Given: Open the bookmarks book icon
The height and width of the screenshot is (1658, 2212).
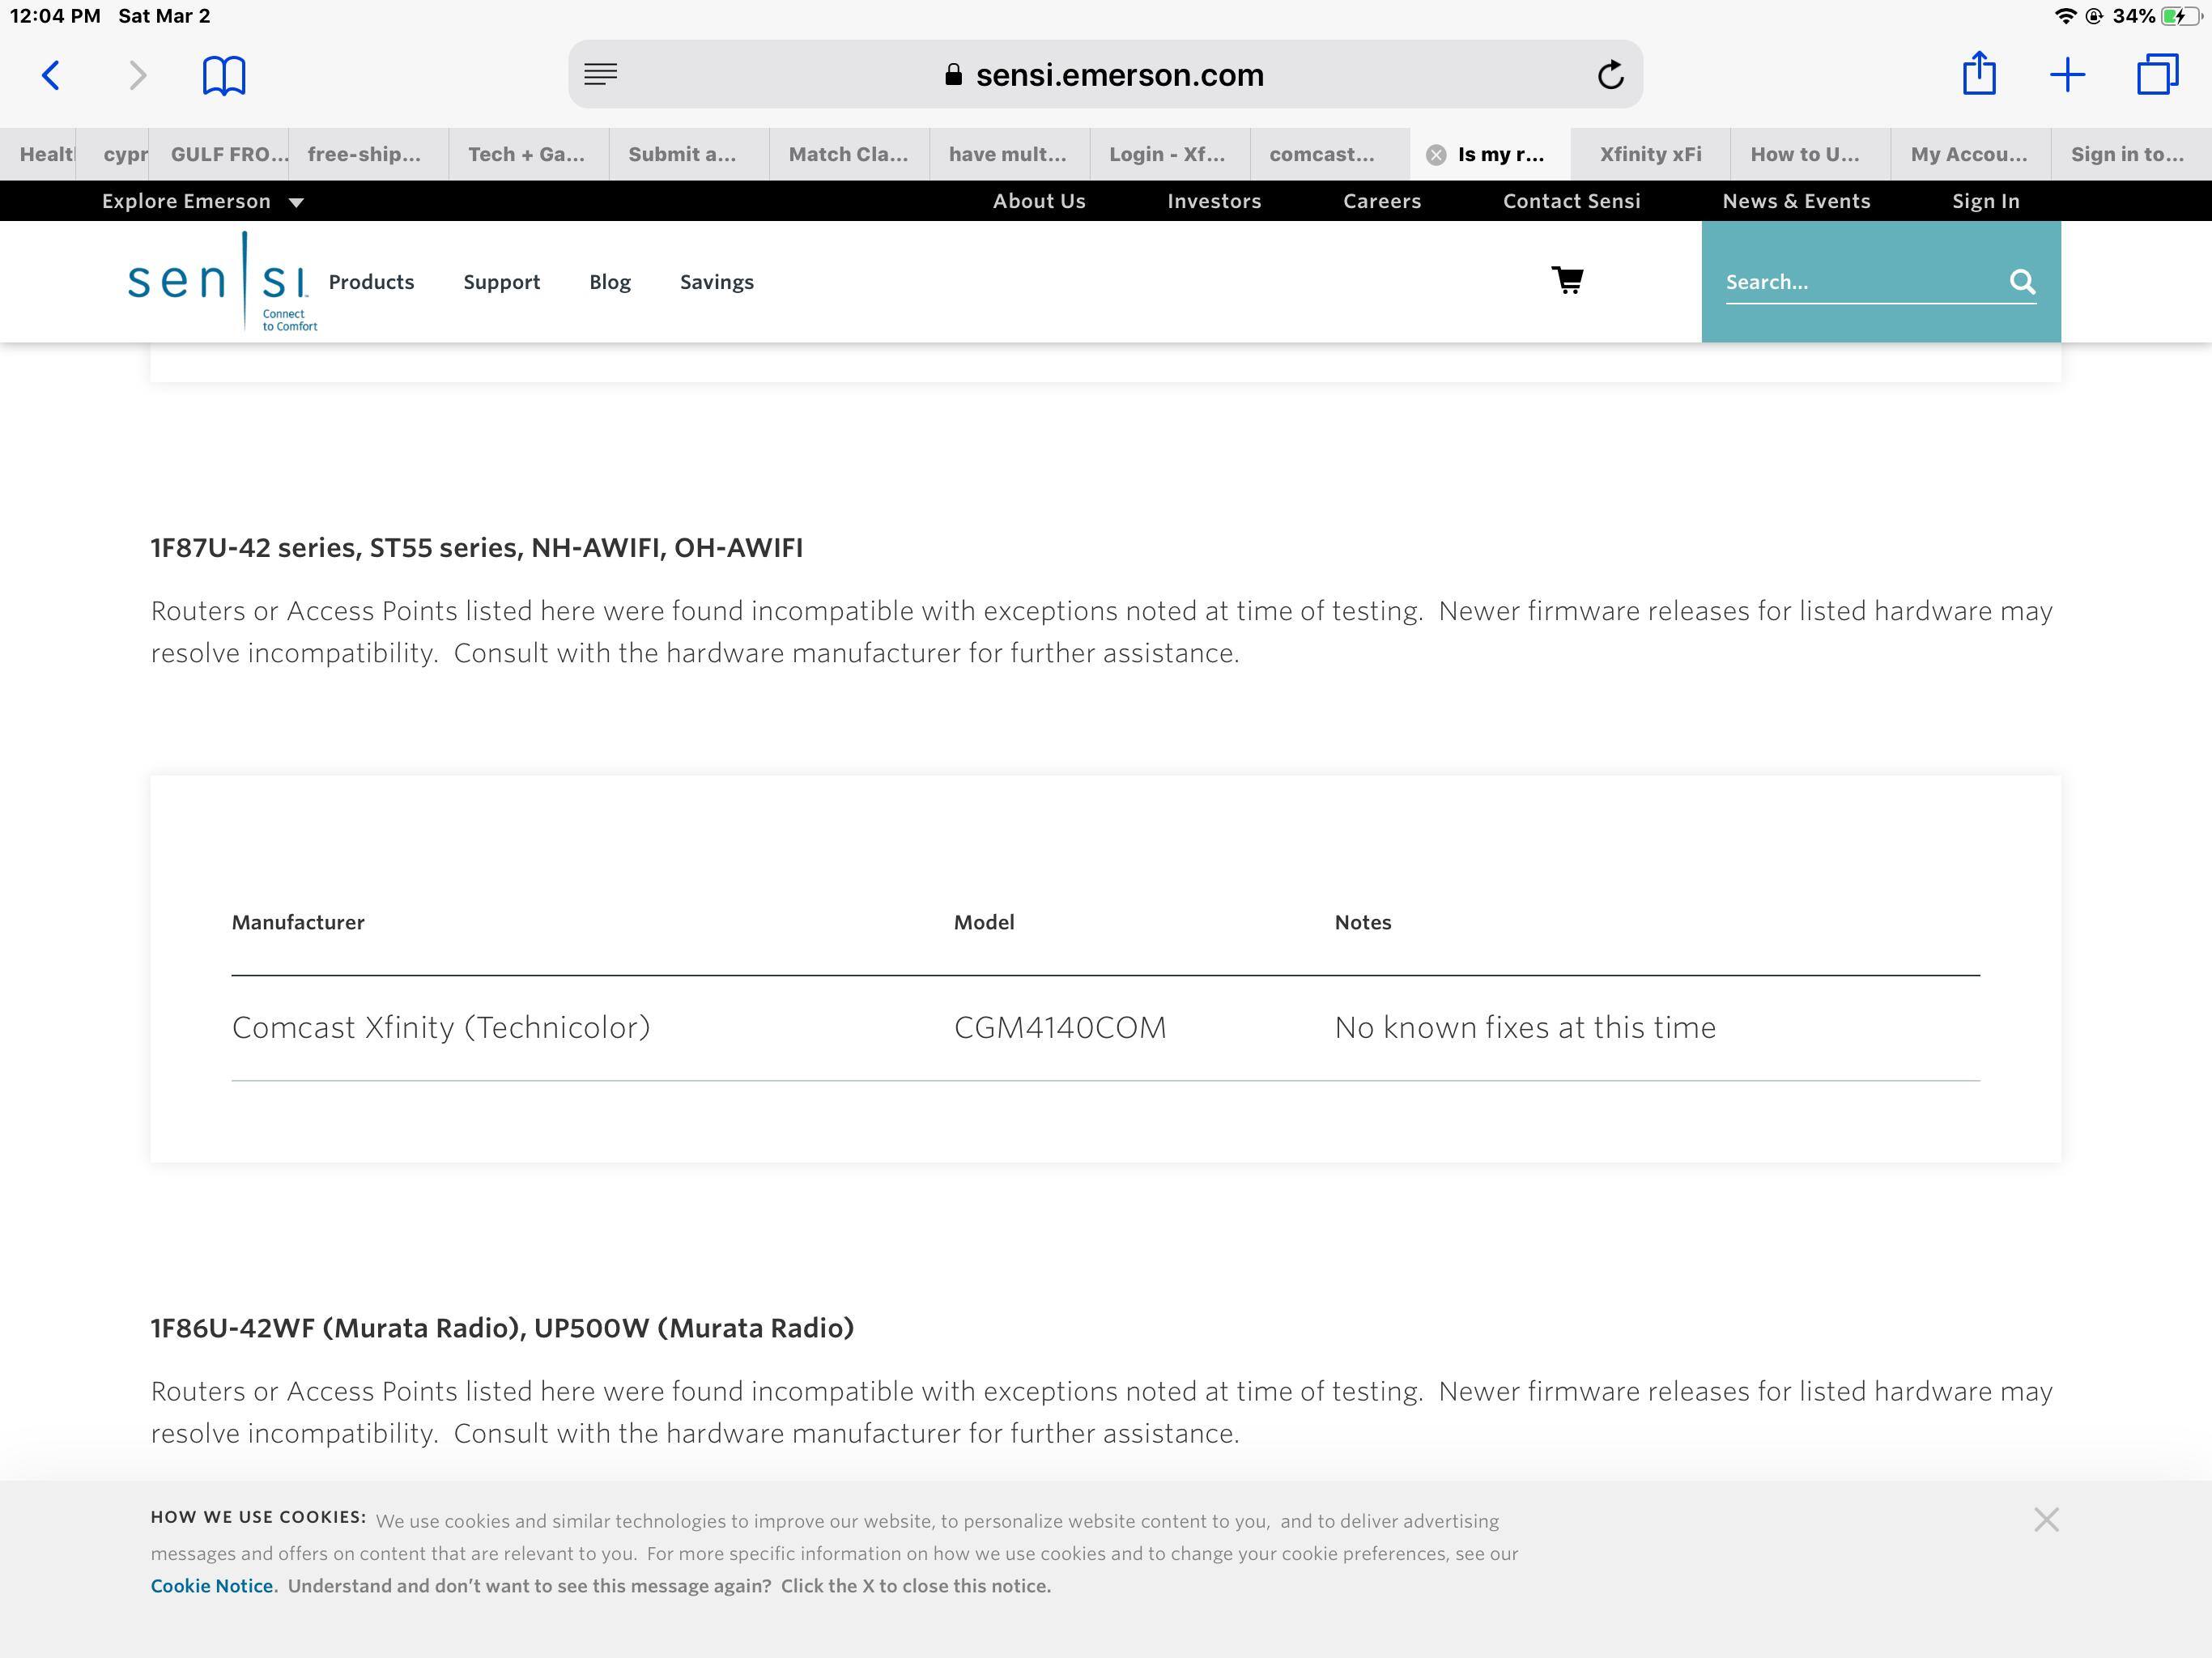Looking at the screenshot, I should coord(223,75).
